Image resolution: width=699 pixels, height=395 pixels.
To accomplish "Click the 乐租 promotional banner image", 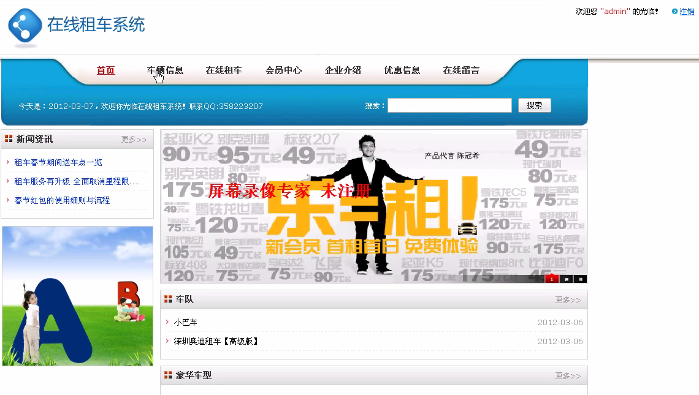I will pos(373,206).
